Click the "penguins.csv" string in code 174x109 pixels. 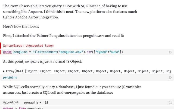[71, 52]
